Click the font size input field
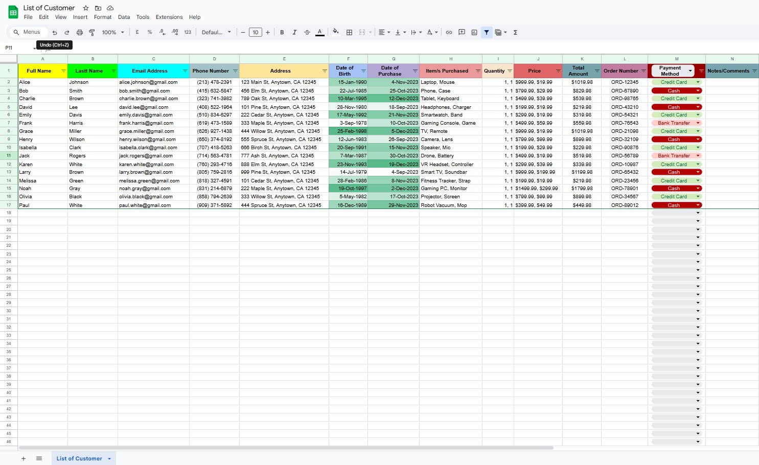Viewport: 759px width, 465px height. click(256, 32)
